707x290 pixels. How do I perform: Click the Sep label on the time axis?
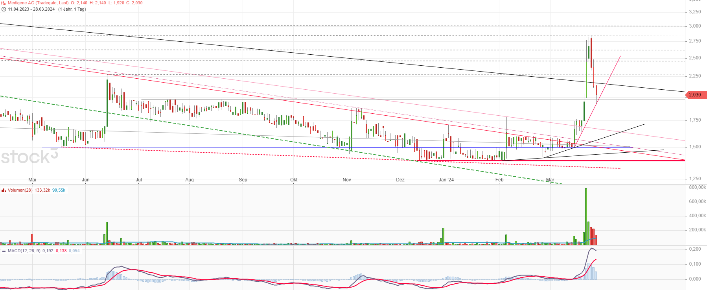[x=243, y=180]
